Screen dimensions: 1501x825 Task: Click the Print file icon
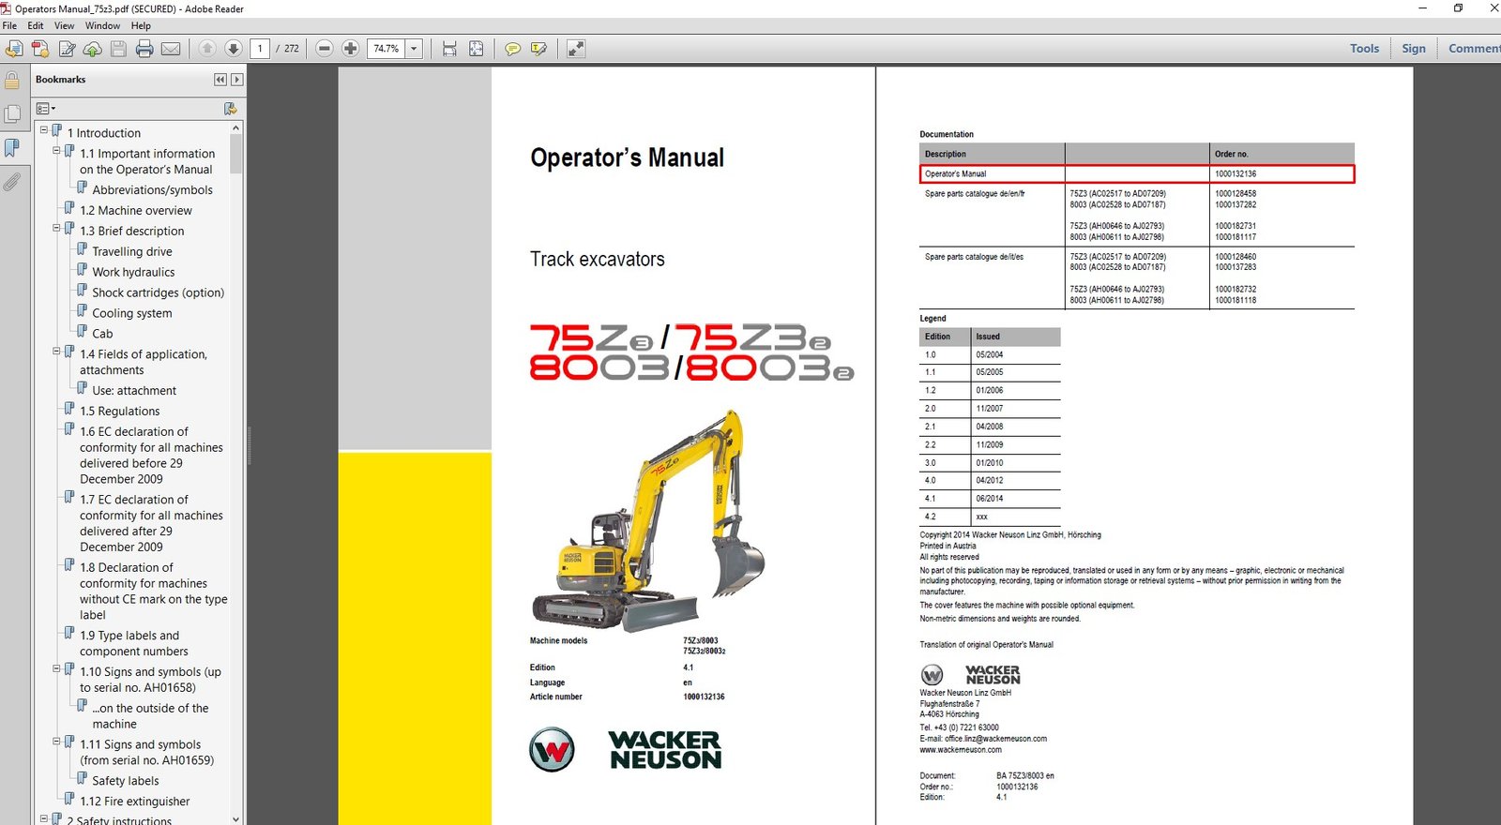click(x=144, y=49)
